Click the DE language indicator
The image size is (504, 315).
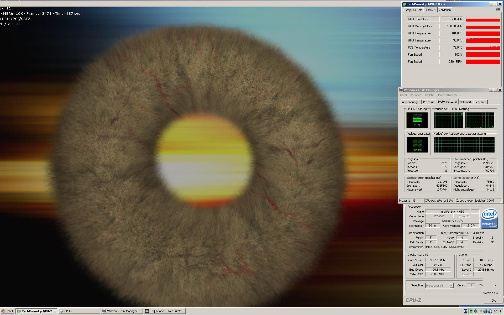pos(466,311)
